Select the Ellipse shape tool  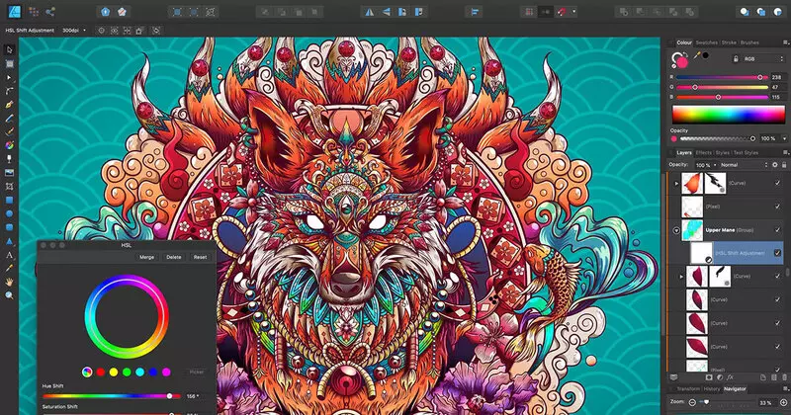tap(9, 213)
